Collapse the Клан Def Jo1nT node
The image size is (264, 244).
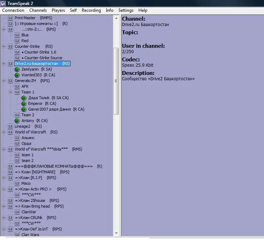click(4, 229)
